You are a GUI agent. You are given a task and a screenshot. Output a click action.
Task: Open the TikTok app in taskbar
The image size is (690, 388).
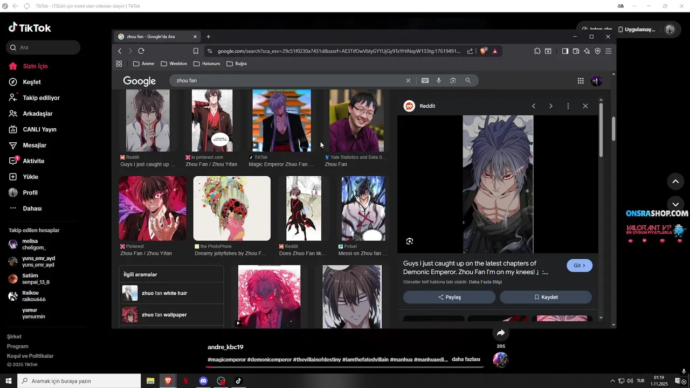click(x=238, y=381)
